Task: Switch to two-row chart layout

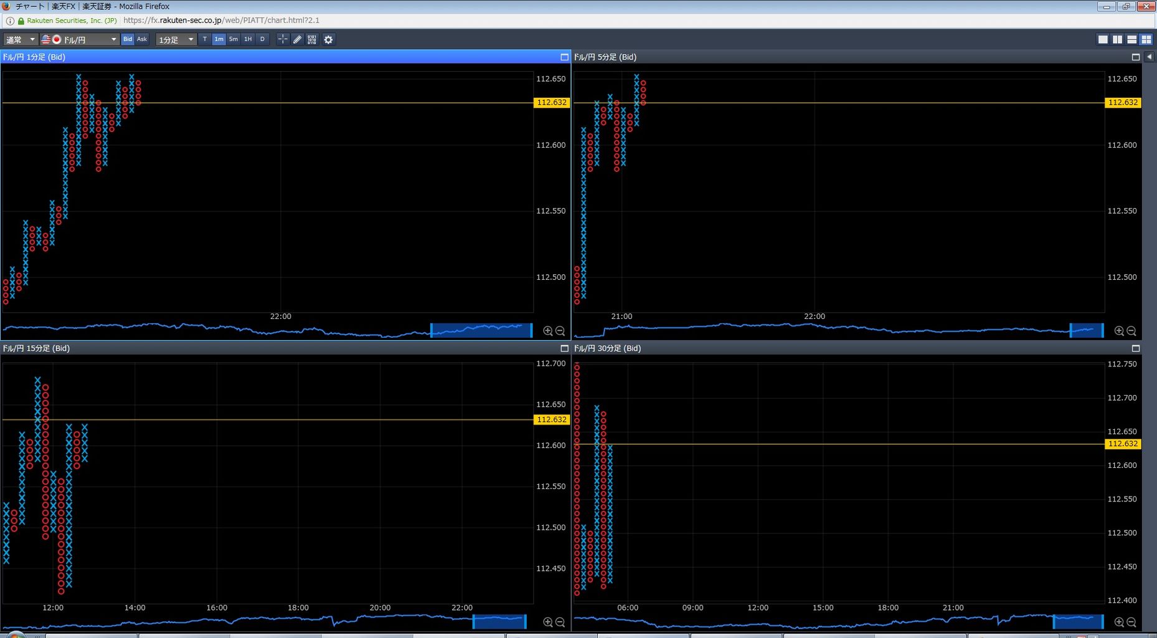Action: [x=1131, y=39]
